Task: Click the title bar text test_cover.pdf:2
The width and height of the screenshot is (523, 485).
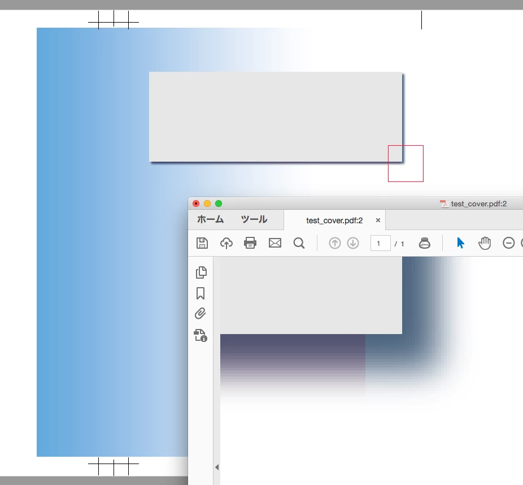Action: click(478, 204)
